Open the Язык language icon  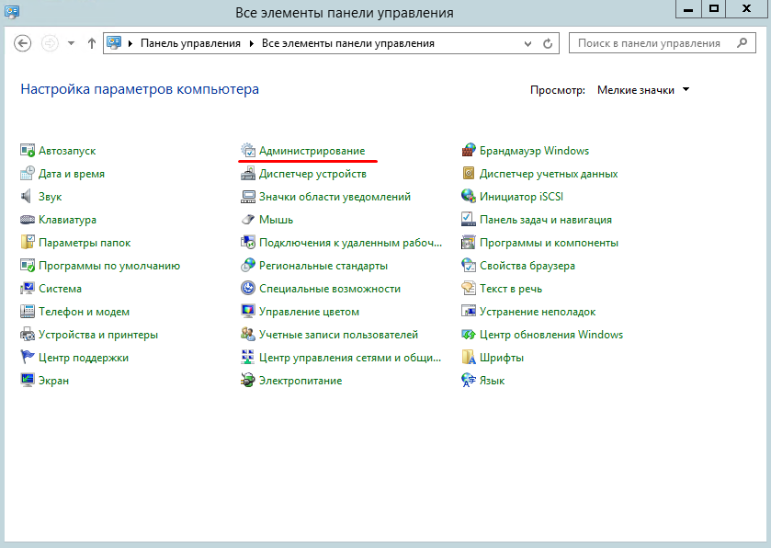(469, 381)
